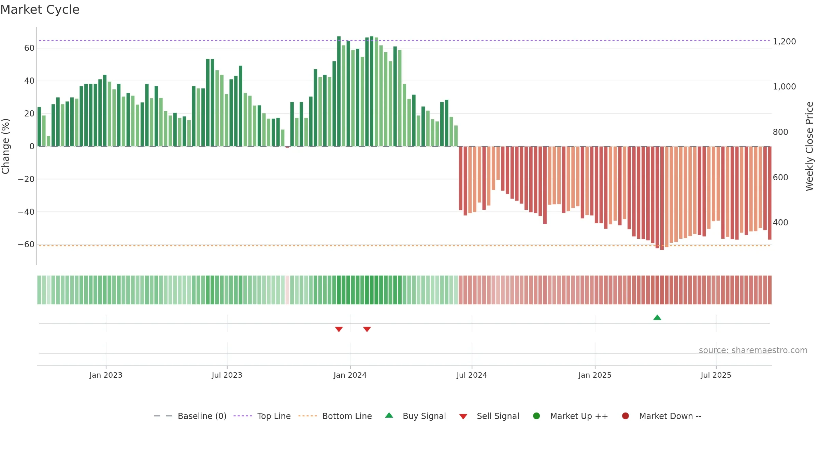This screenshot has width=819, height=461.
Task: Click the pink cell in the heat strip
Action: 287,290
